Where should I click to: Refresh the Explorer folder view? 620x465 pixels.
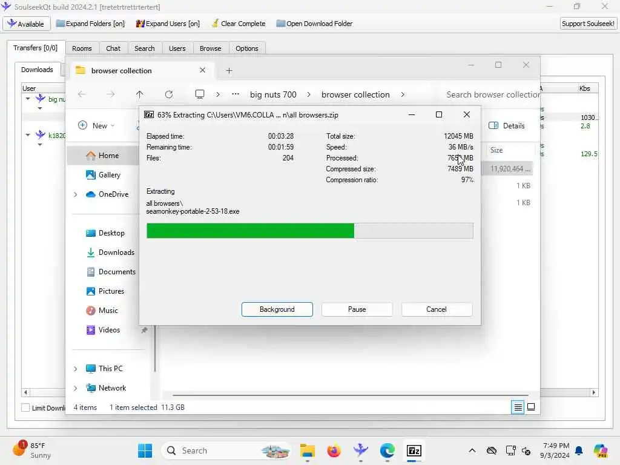(169, 94)
